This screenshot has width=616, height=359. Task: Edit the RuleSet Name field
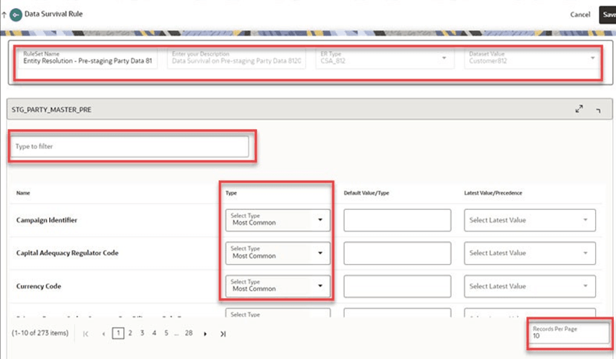[88, 58]
